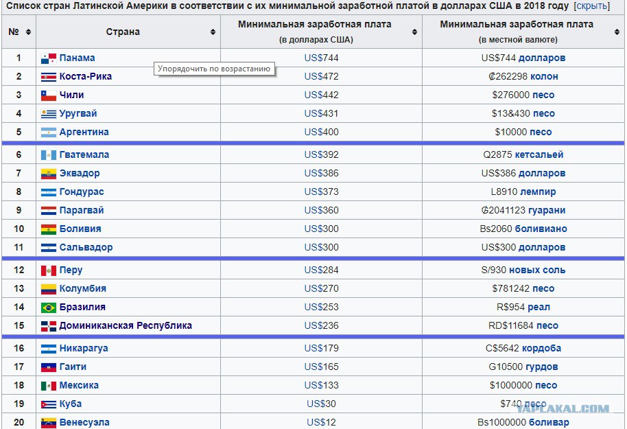627x429 pixels.
Task: Click the Panama flag icon
Action: [x=49, y=58]
